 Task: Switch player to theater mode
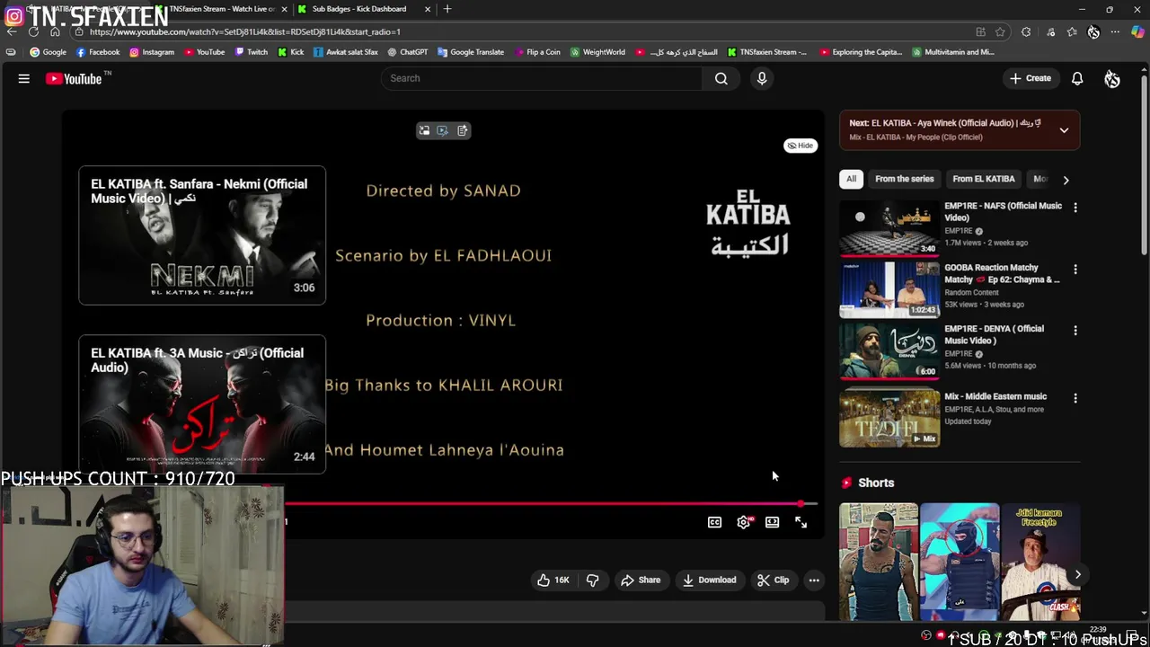click(x=772, y=522)
